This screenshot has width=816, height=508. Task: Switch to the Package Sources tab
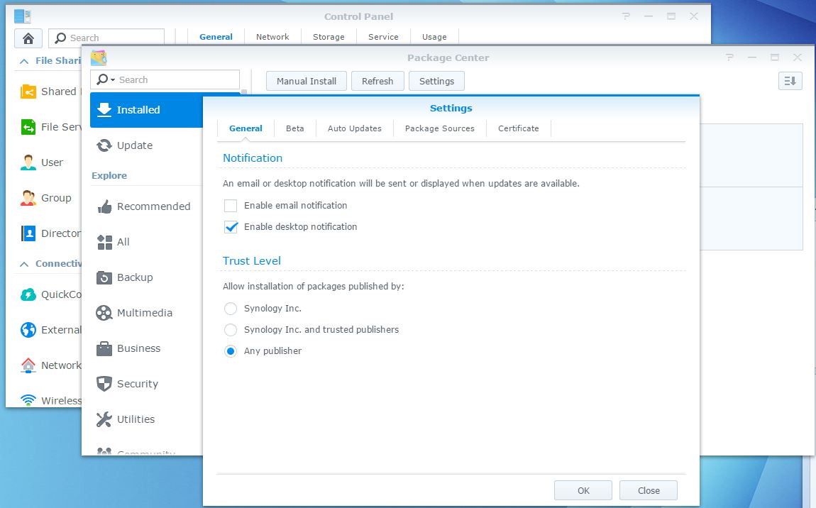(x=439, y=128)
